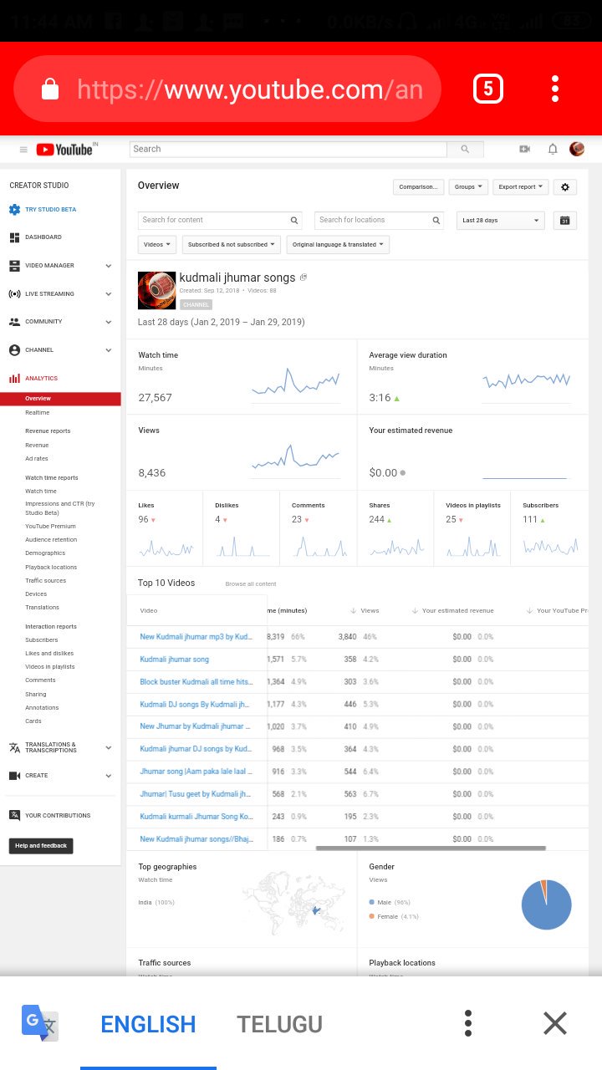Click the Gender pie chart
Image resolution: width=602 pixels, height=1070 pixels.
(546, 904)
